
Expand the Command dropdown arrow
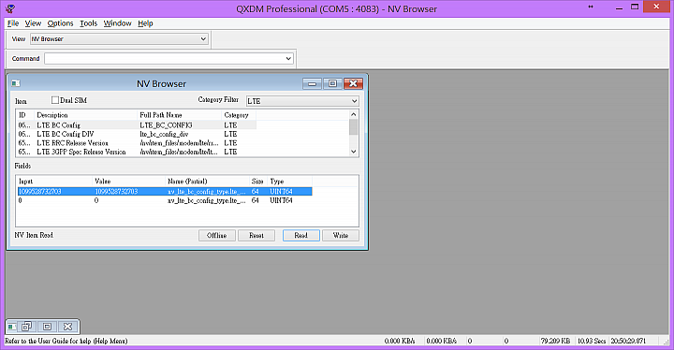click(288, 58)
